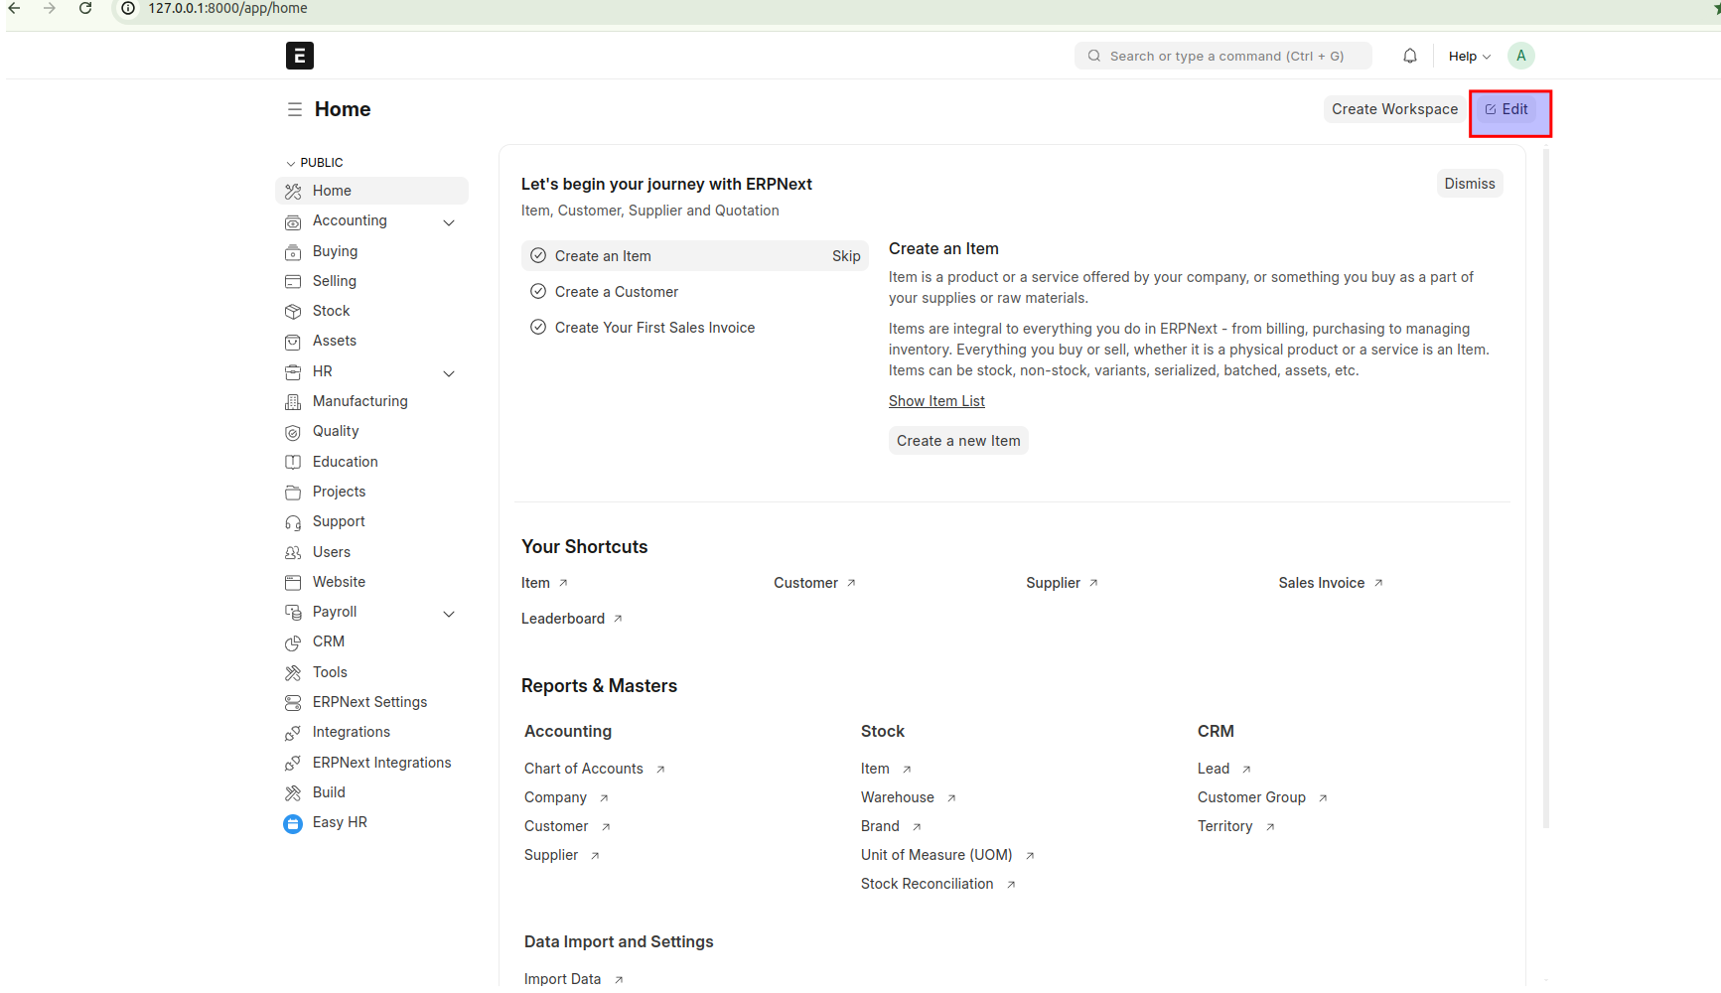Click the Assets sidebar icon
Viewport: 1721px width, 993px height.
(x=293, y=342)
